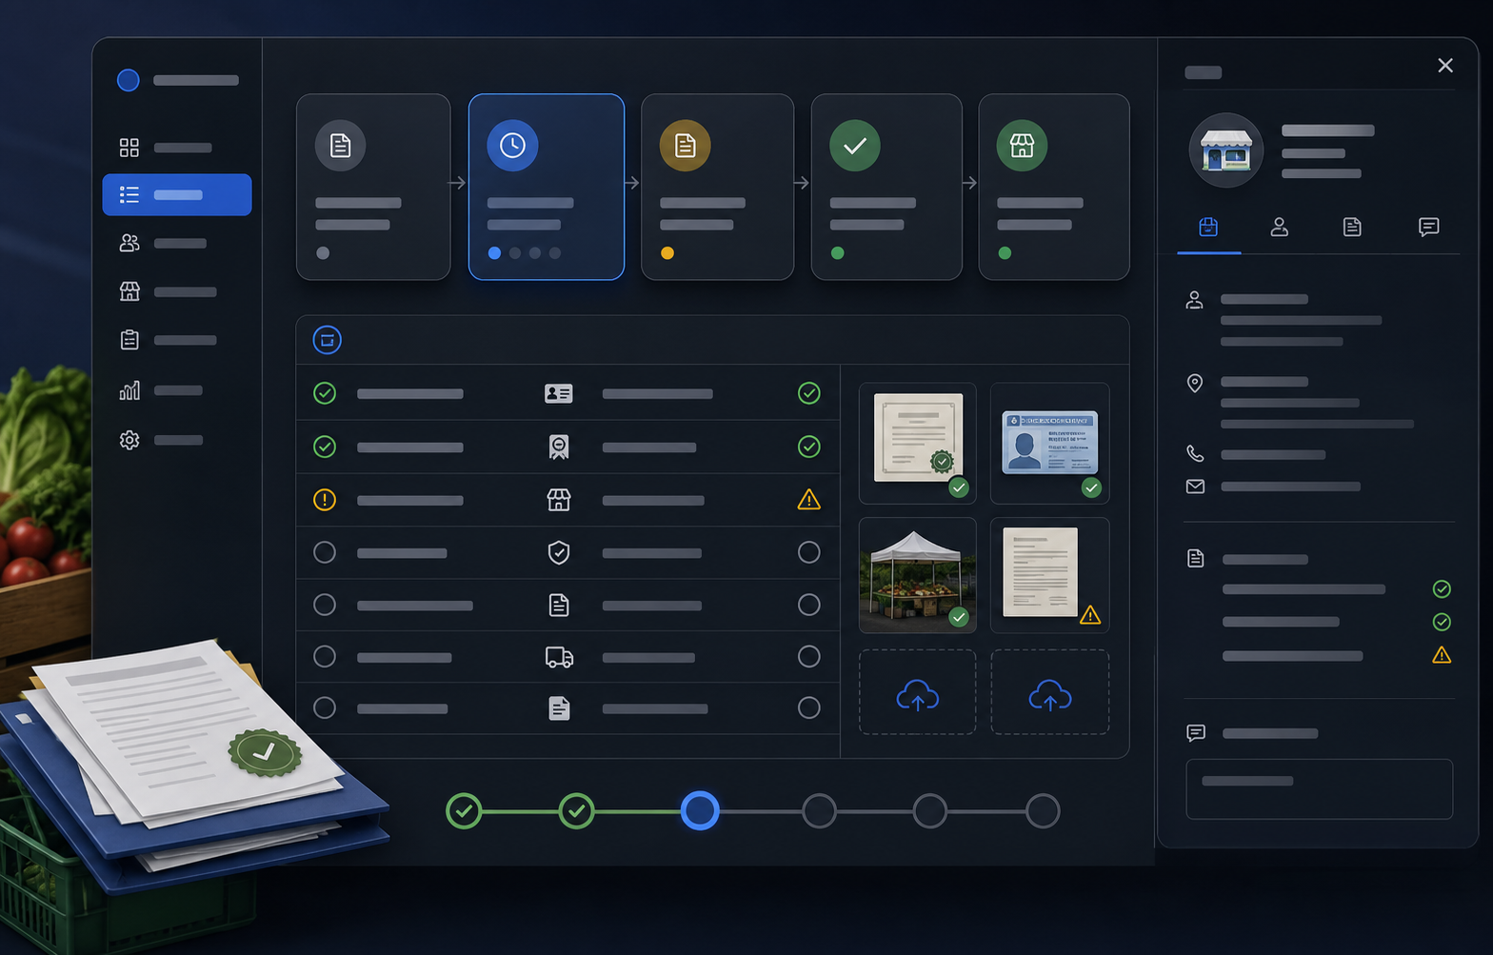This screenshot has width=1493, height=955.
Task: Open the settings gear icon in sidebar
Action: [x=129, y=440]
